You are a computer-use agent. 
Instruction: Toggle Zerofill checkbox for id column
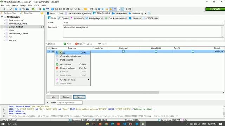[193, 51]
